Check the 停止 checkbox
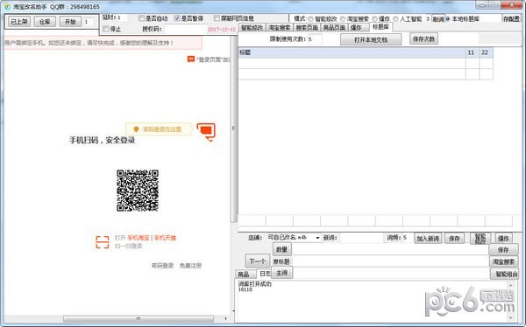 click(106, 29)
